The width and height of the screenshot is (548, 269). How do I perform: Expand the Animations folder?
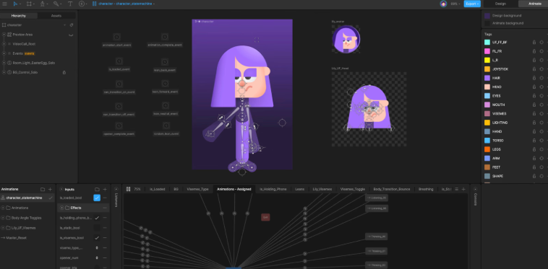click(3, 208)
